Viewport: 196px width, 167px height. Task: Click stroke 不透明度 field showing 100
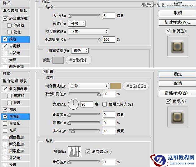[109, 39]
